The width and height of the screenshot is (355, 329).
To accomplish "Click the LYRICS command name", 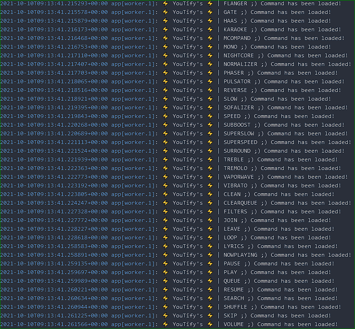I will (234, 246).
